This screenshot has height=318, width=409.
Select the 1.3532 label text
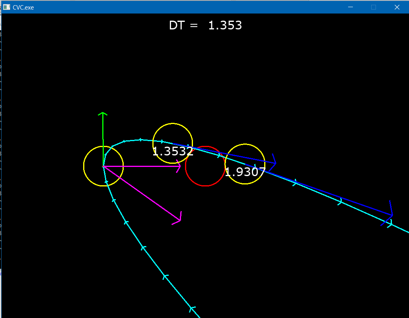(x=173, y=151)
